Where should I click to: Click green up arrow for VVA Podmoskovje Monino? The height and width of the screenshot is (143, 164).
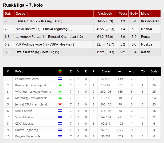coord(60,92)
